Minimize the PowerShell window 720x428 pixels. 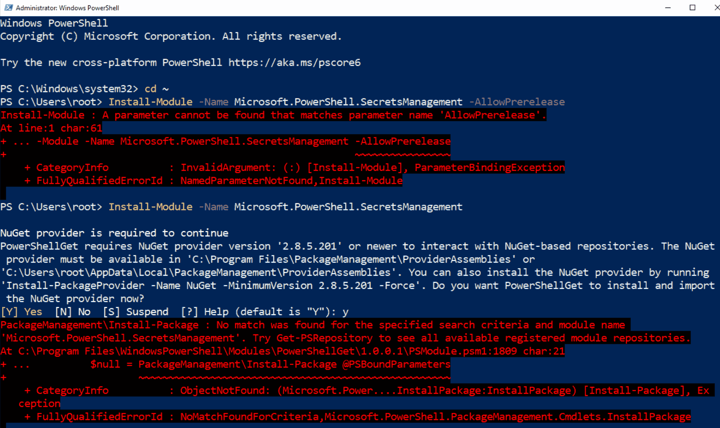[x=668, y=8]
